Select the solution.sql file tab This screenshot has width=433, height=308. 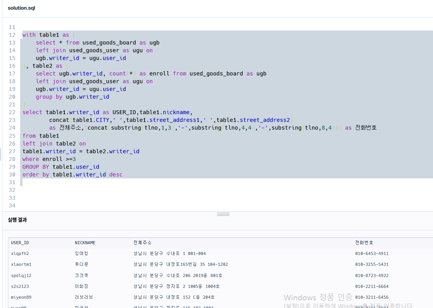(x=22, y=8)
